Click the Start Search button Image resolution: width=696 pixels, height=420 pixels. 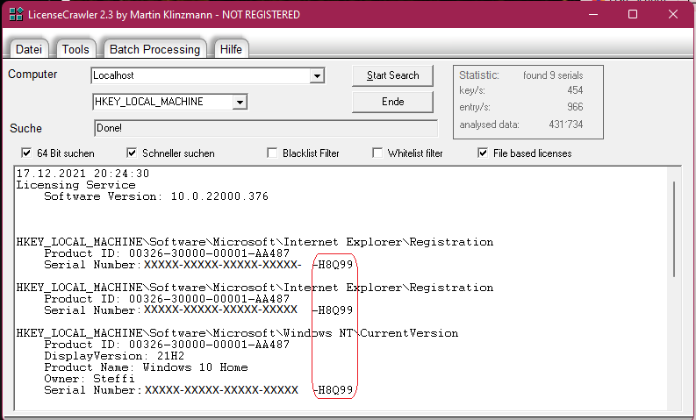[393, 75]
